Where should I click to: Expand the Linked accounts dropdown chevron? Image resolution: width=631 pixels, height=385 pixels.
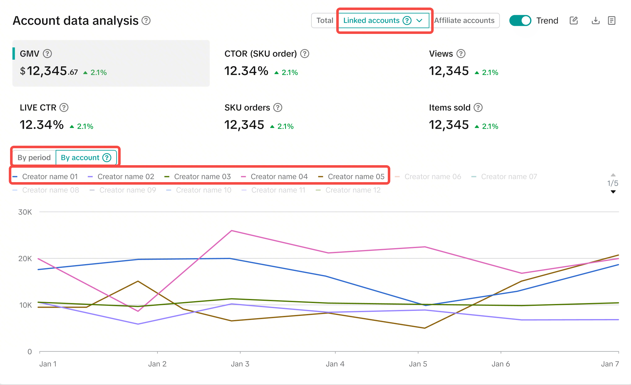click(419, 21)
